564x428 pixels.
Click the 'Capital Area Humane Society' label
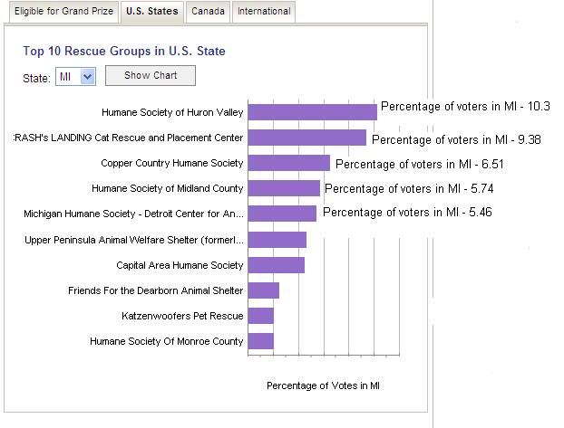click(x=180, y=265)
